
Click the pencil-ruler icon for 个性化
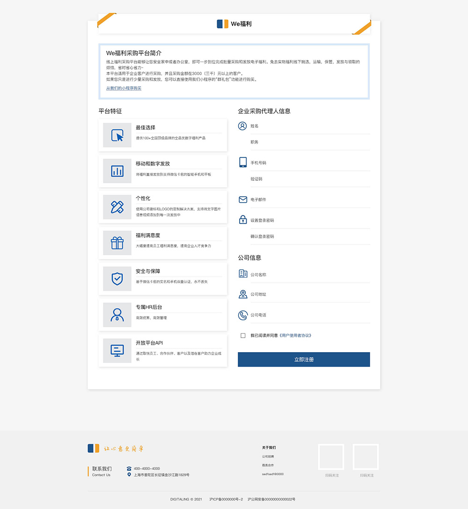pos(117,207)
